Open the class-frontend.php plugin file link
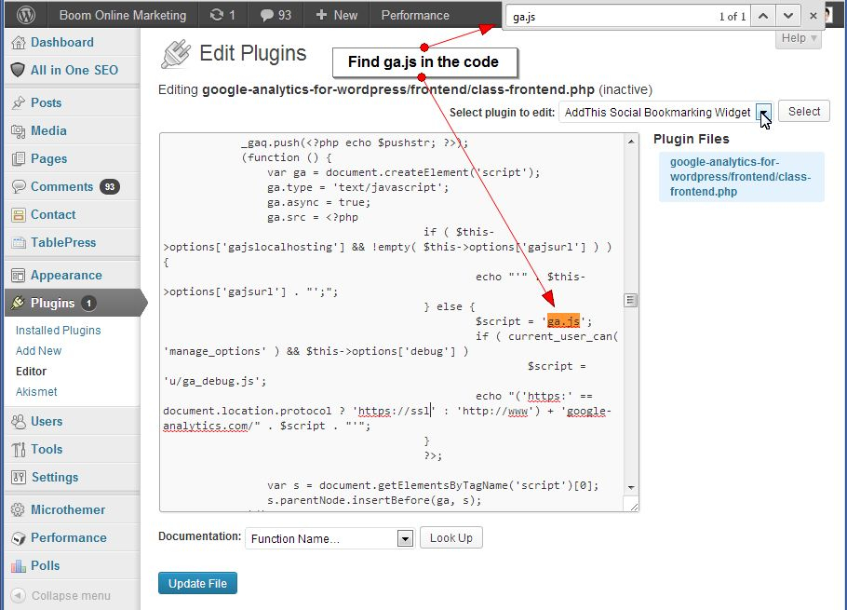Image resolution: width=847 pixels, height=610 pixels. [740, 177]
